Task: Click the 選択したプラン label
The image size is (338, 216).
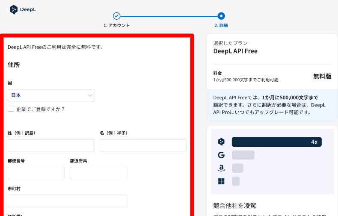Action: click(x=231, y=43)
